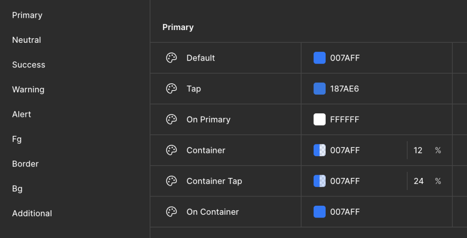Click the palette icon beside Tap
Screen dimensions: 467x238
[171, 89]
